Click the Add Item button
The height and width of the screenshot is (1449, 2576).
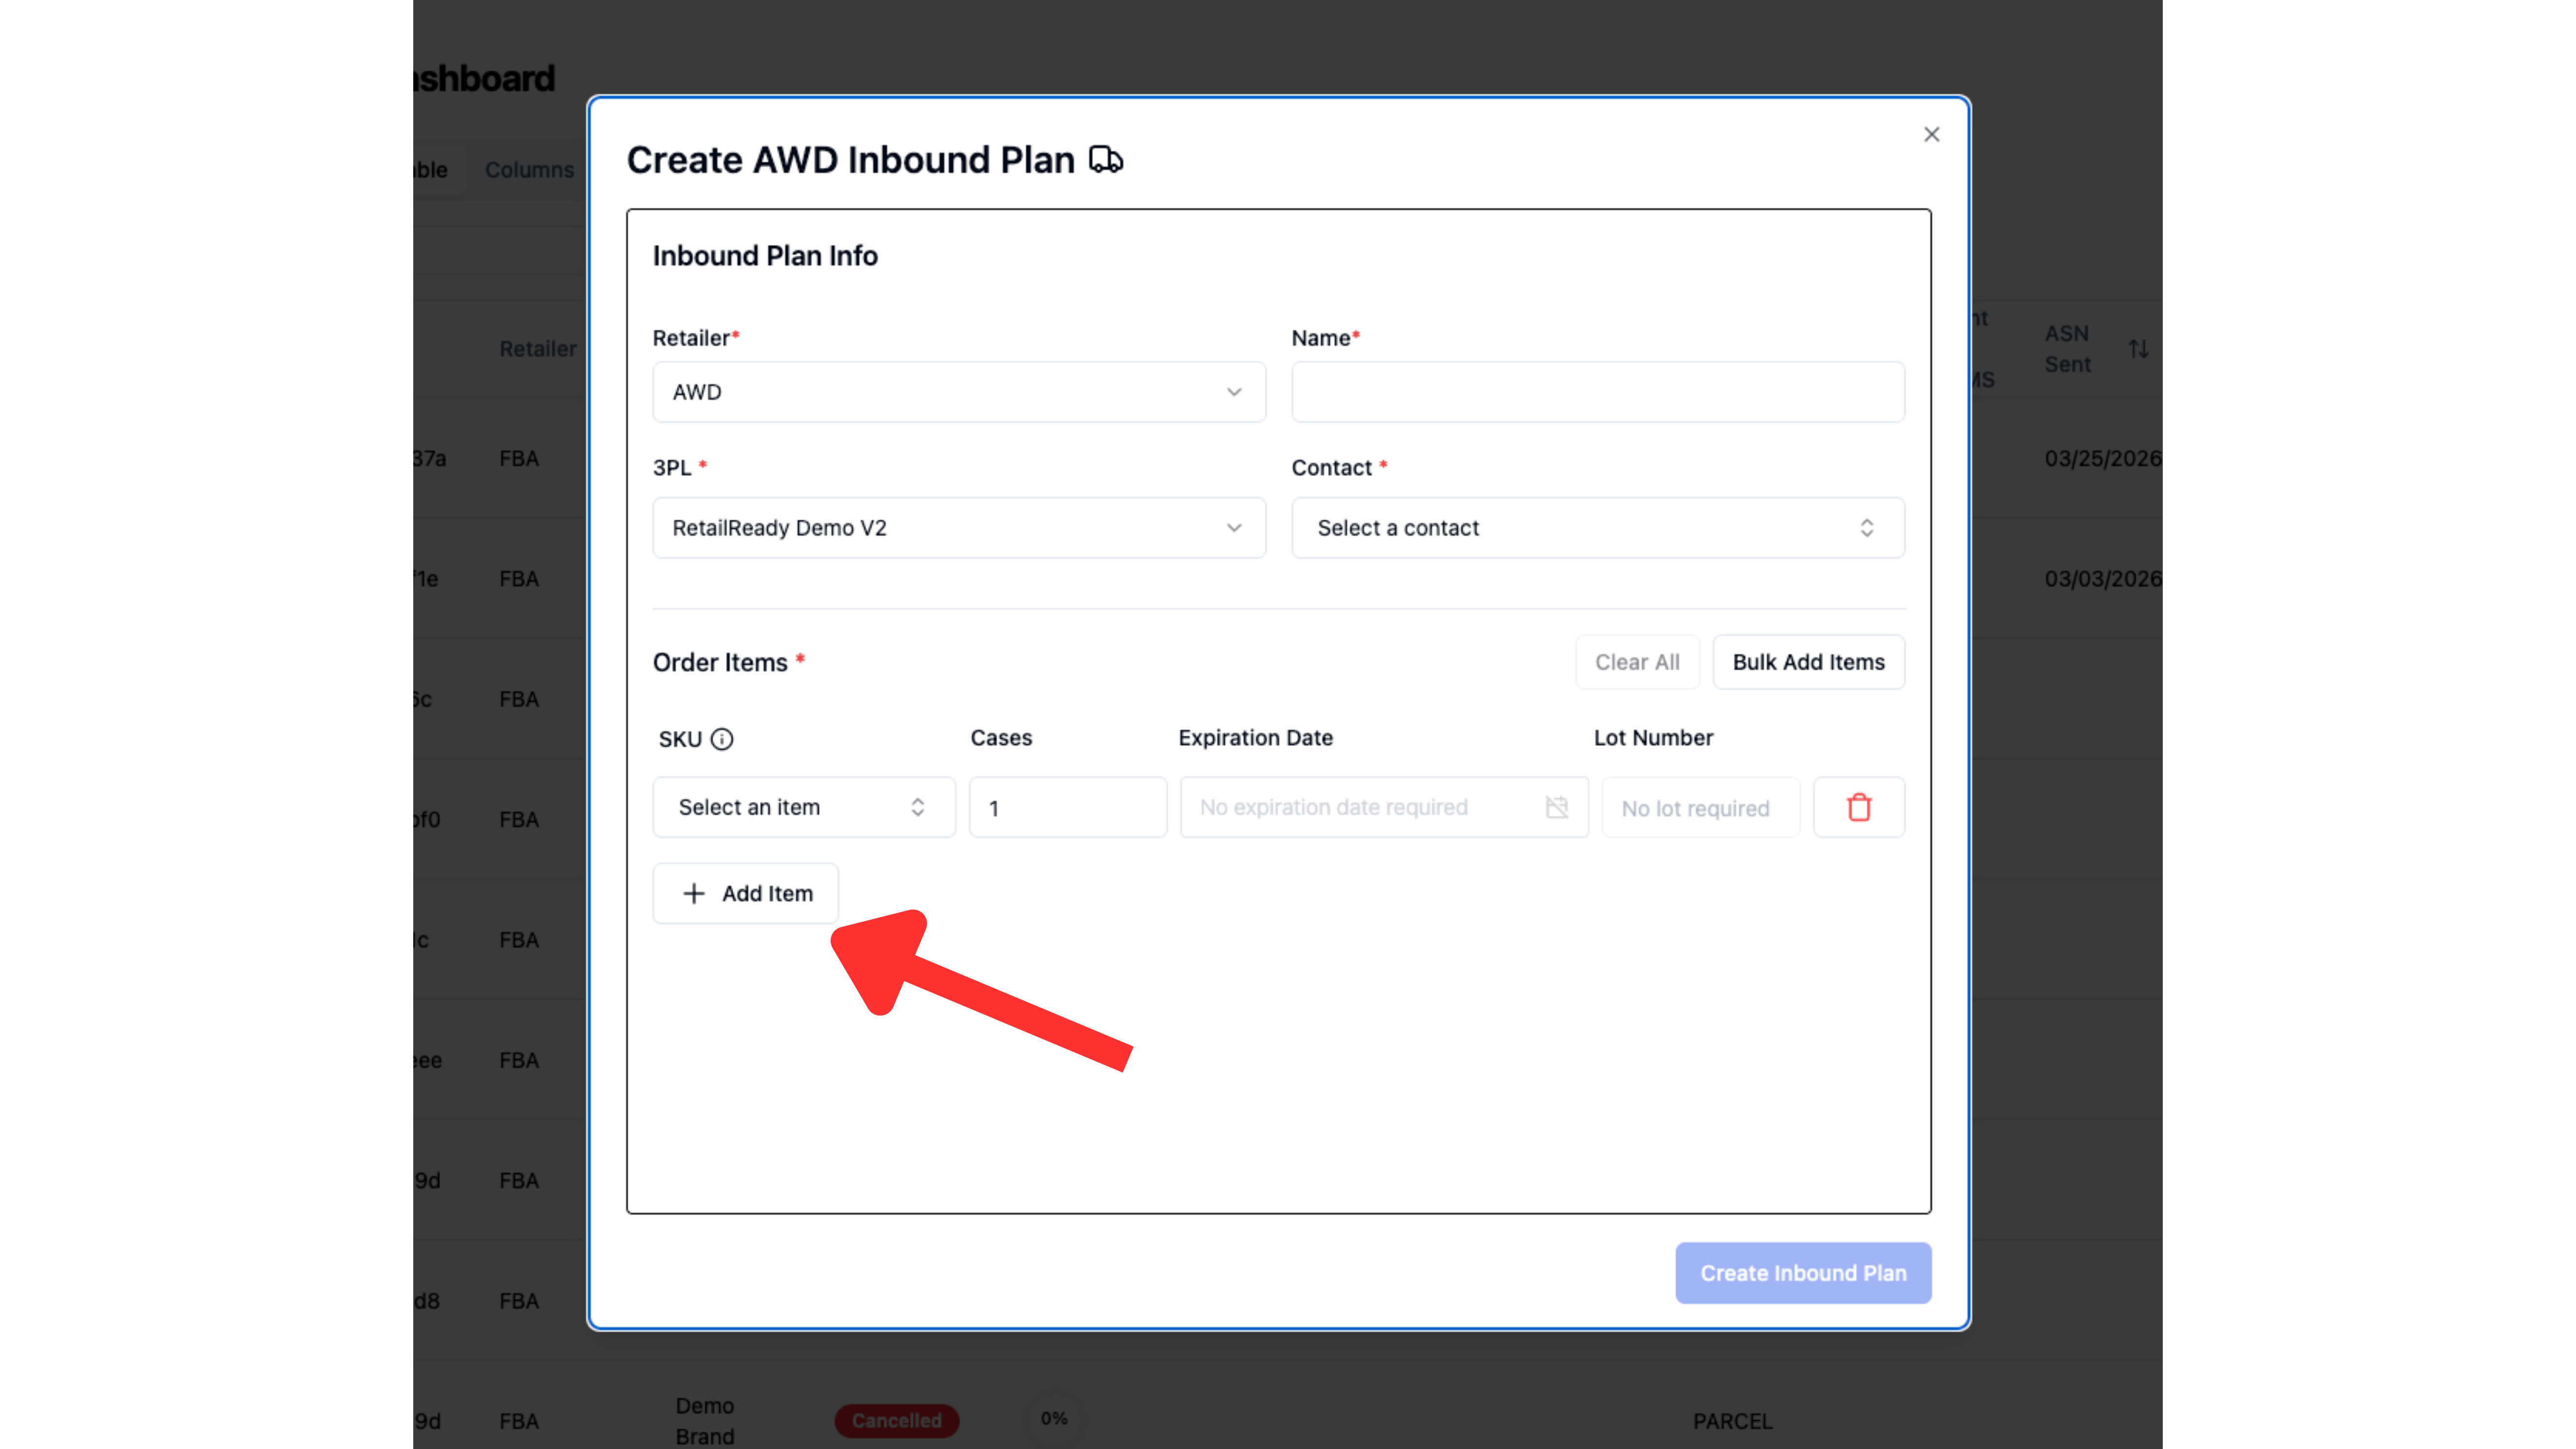746,893
